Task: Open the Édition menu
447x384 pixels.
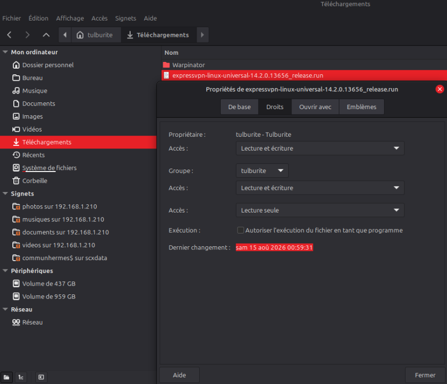Action: coord(38,18)
